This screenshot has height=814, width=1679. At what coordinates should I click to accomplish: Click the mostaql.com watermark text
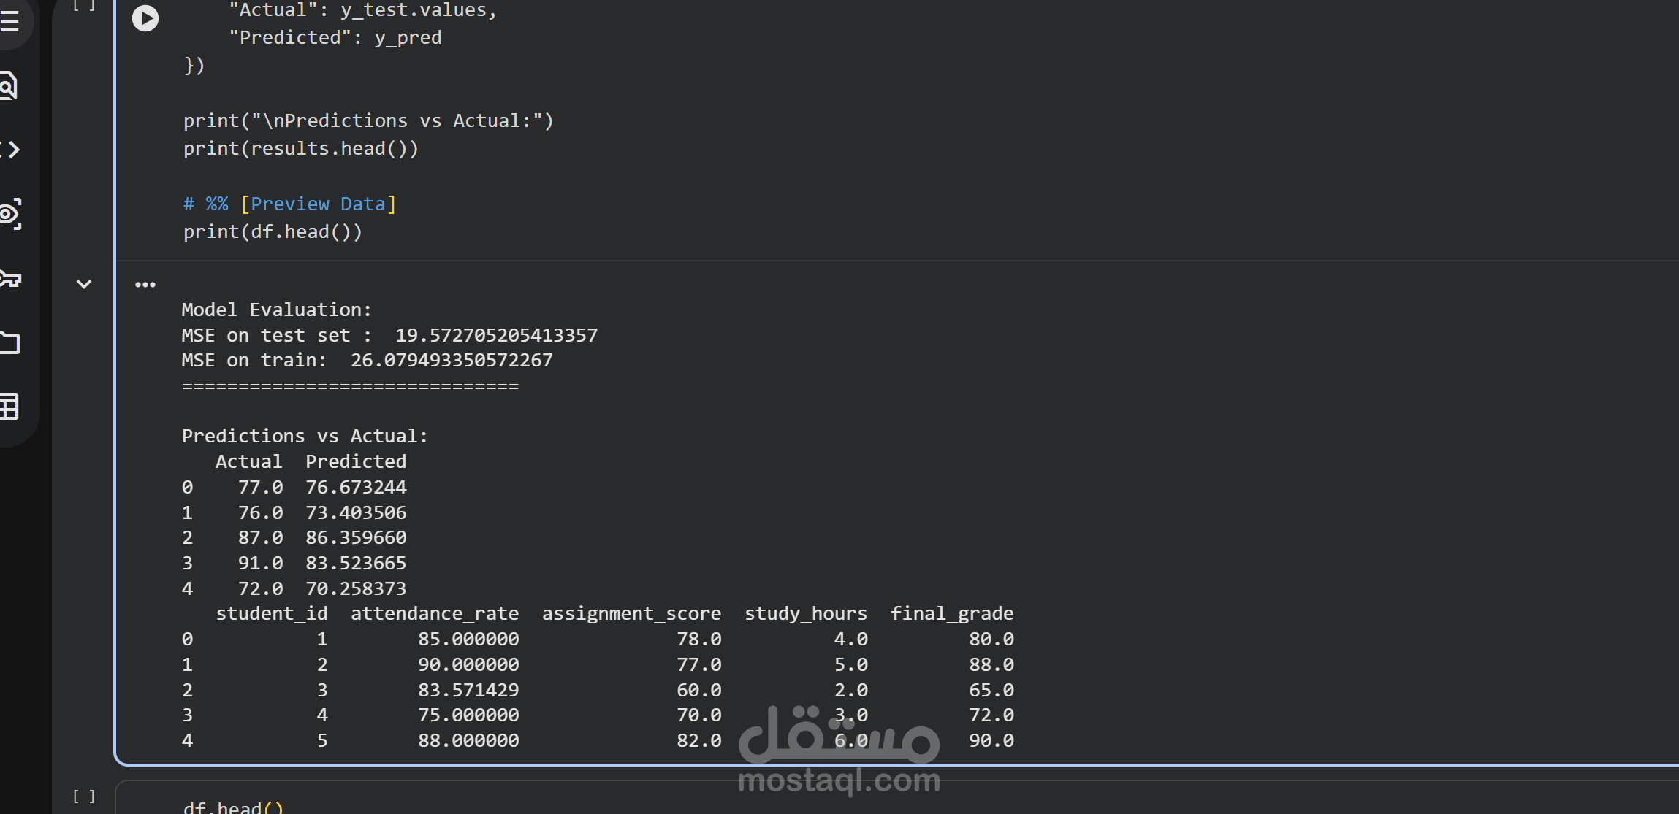839,780
